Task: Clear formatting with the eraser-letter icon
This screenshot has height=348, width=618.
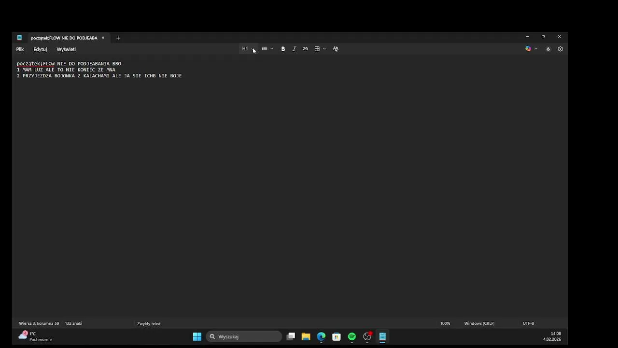Action: (336, 49)
